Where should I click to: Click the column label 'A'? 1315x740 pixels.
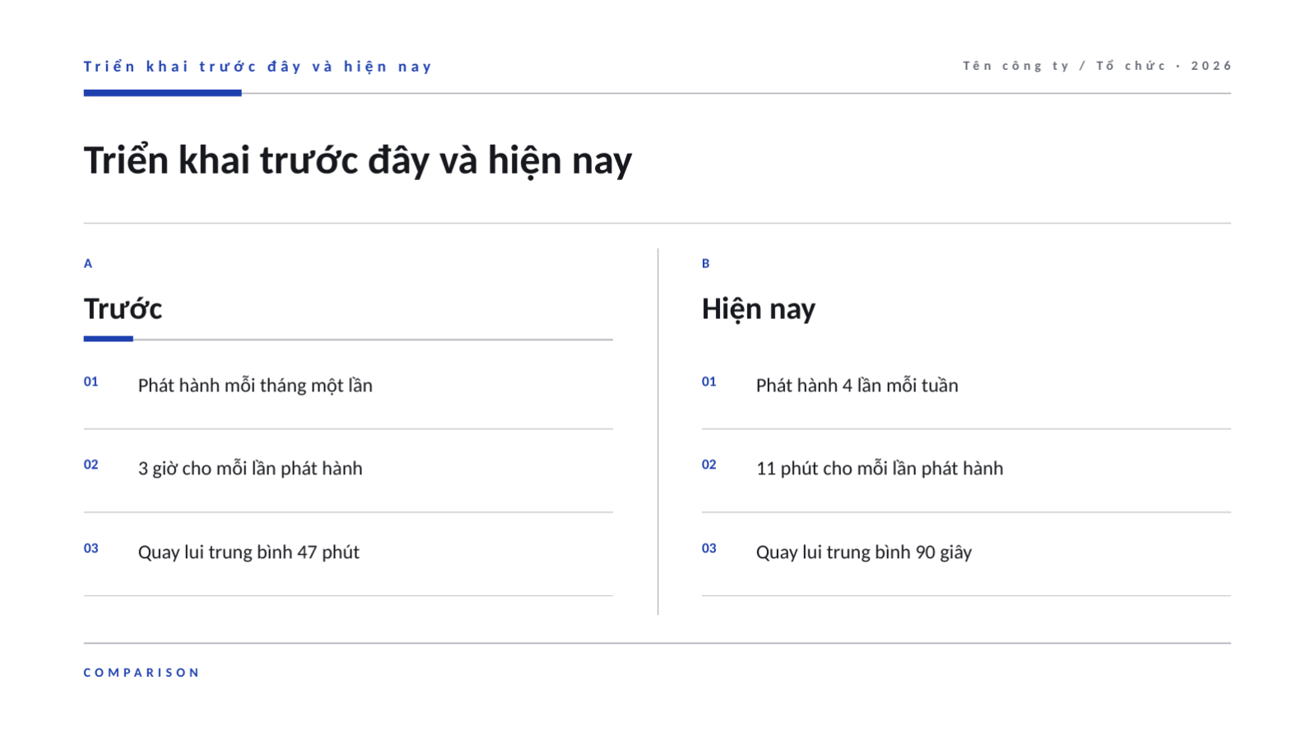(x=88, y=264)
